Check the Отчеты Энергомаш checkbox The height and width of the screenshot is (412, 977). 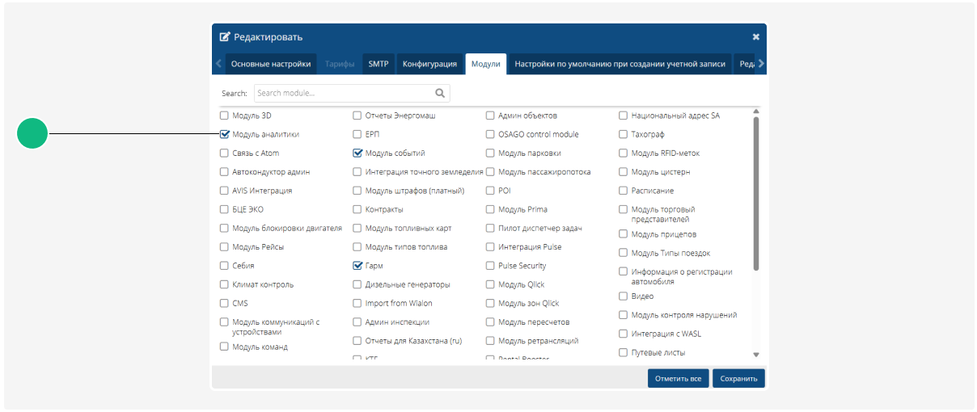click(357, 116)
